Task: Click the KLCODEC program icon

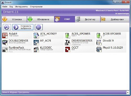Action: click(x=36, y=49)
